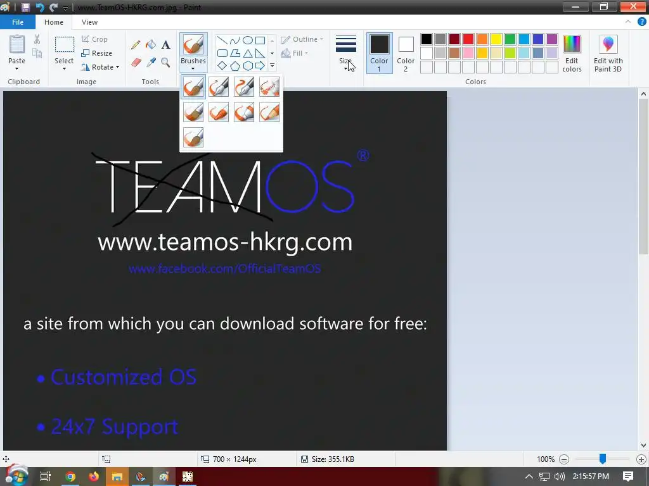The image size is (649, 486).
Task: Click the Paste clipboard button
Action: 16,45
